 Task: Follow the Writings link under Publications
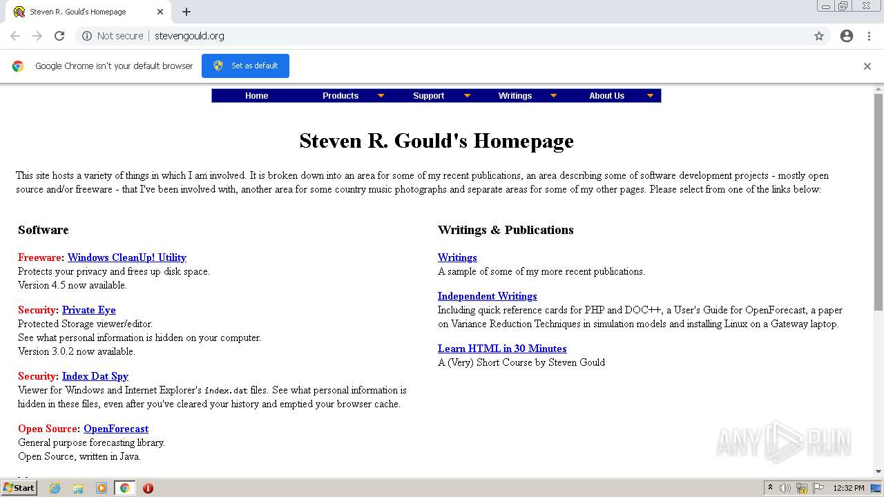click(x=457, y=257)
